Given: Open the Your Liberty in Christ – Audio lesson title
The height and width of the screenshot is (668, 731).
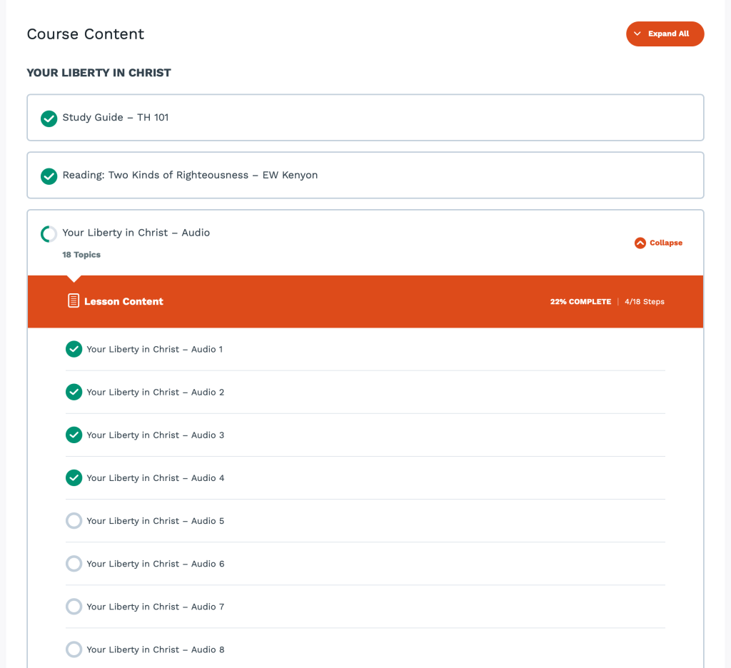Looking at the screenshot, I should coord(136,233).
